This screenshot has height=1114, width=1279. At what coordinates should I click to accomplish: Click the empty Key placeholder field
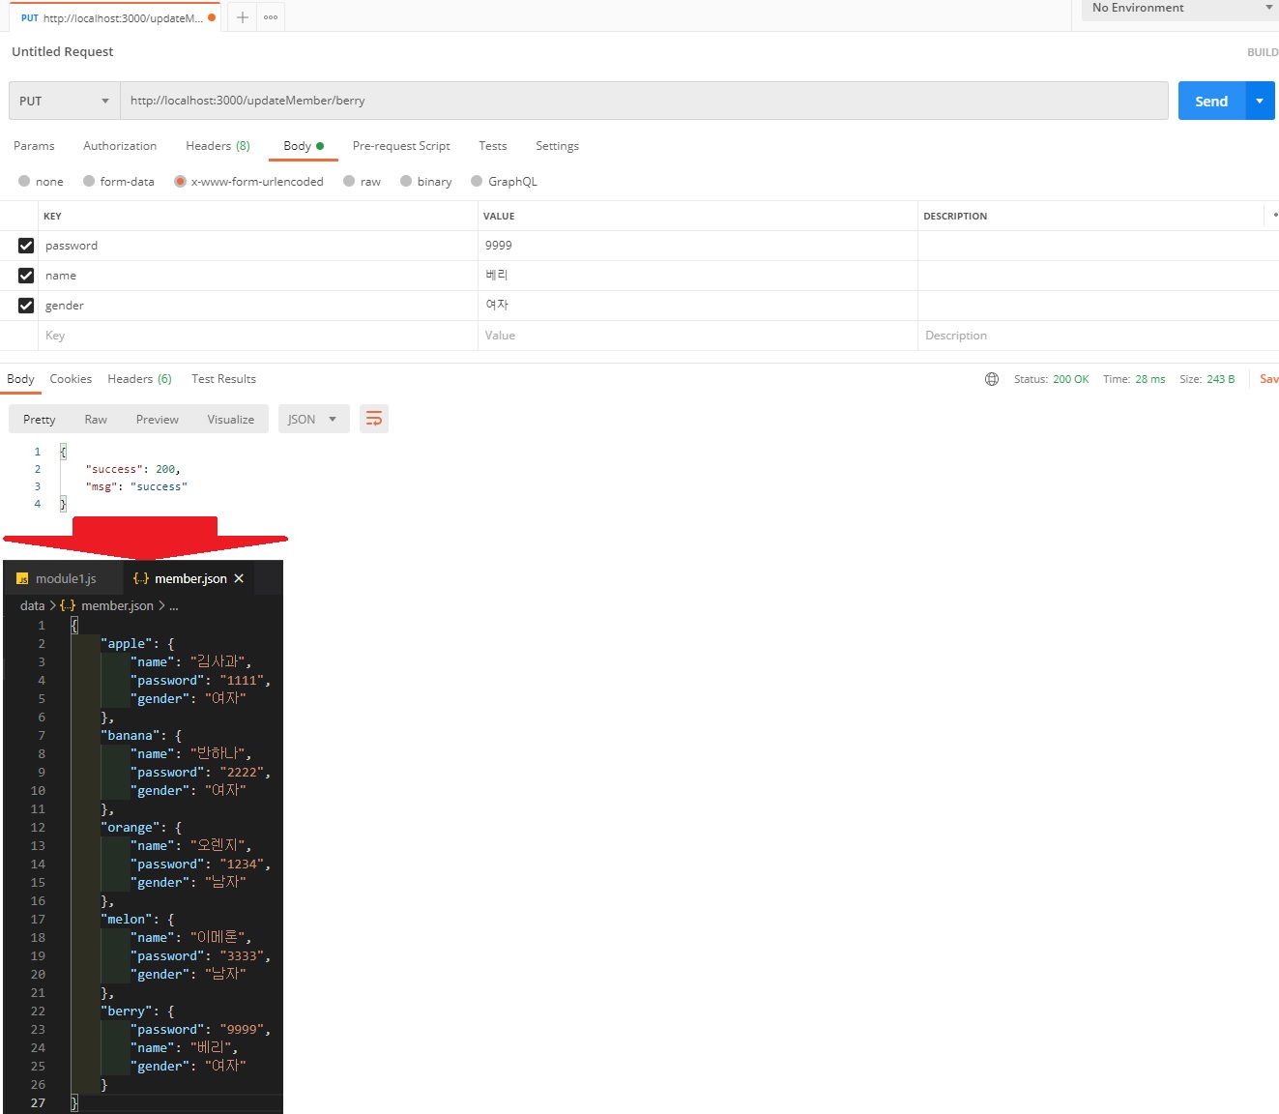(x=258, y=336)
